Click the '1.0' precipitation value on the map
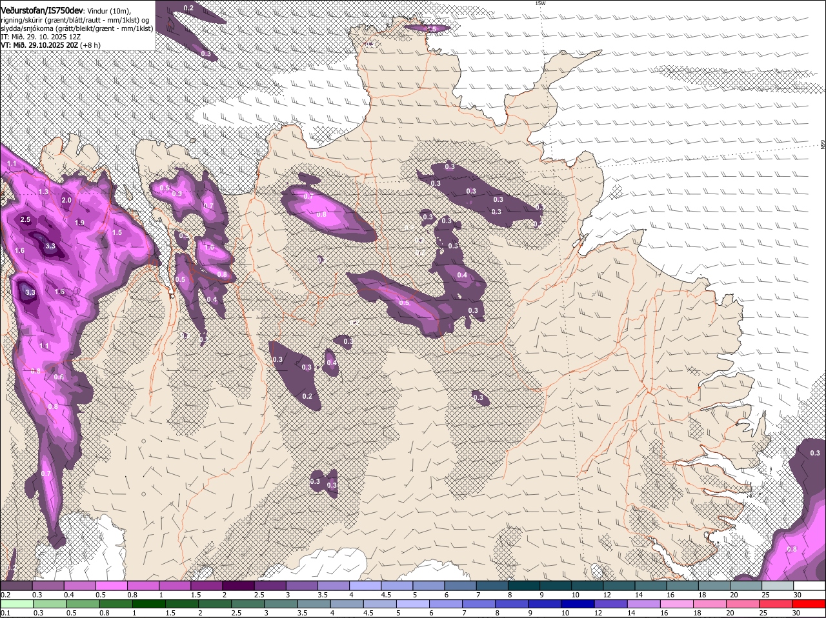This screenshot has height=618, width=826. click(209, 248)
